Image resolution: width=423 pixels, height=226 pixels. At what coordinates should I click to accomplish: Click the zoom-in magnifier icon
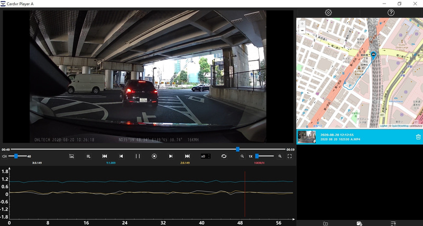[x=280, y=156]
